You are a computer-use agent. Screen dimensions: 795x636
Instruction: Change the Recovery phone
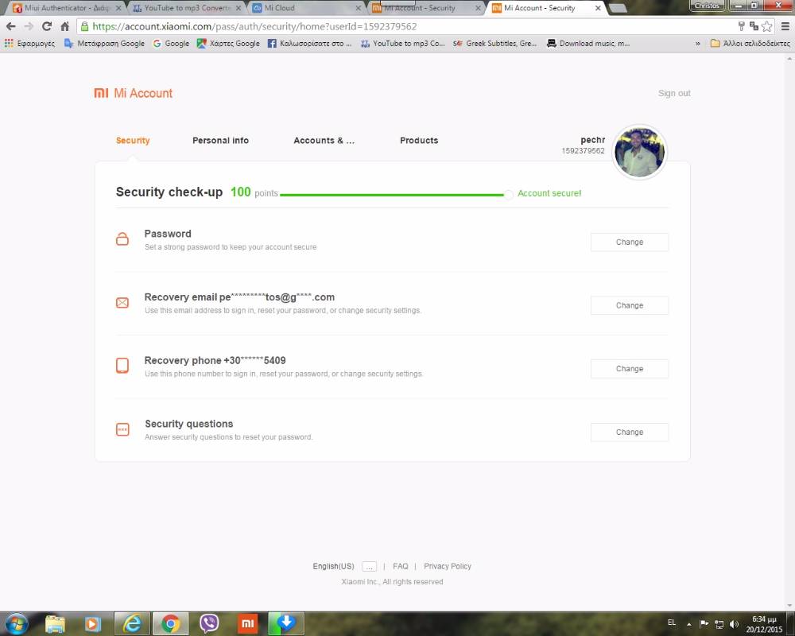point(630,369)
